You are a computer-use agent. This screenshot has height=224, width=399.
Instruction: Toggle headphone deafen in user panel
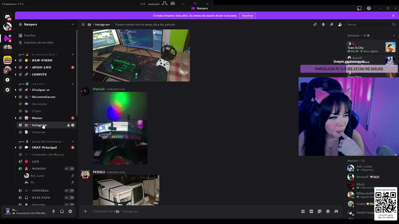pos(62,211)
